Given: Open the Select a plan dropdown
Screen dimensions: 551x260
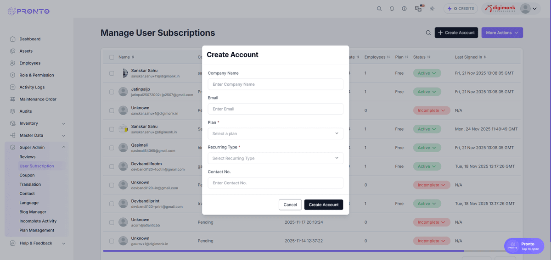Looking at the screenshot, I should pos(275,133).
